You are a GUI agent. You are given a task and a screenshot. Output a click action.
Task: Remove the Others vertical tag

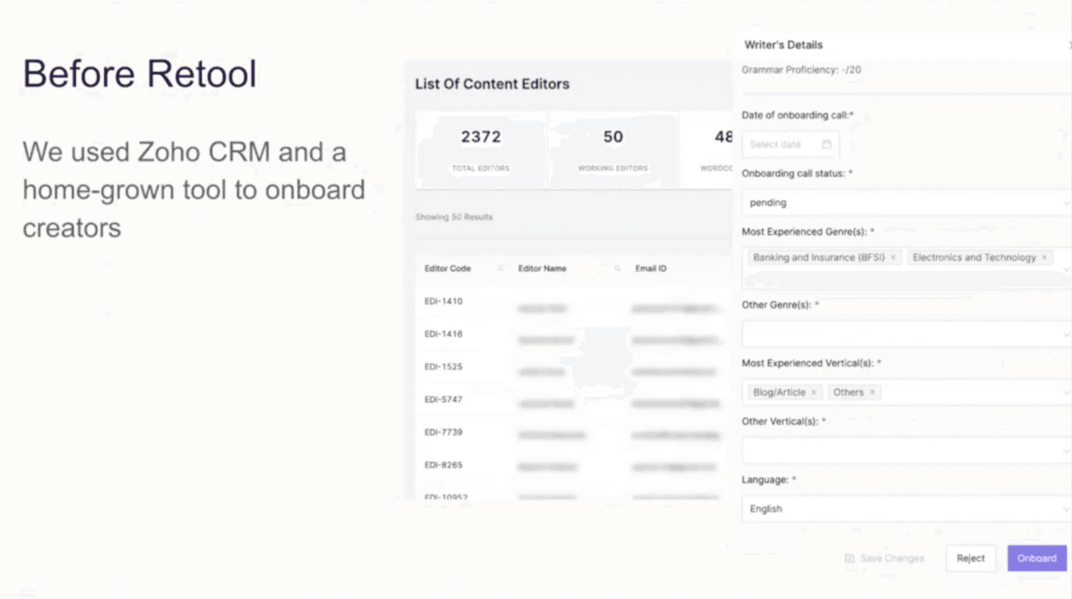pos(872,392)
